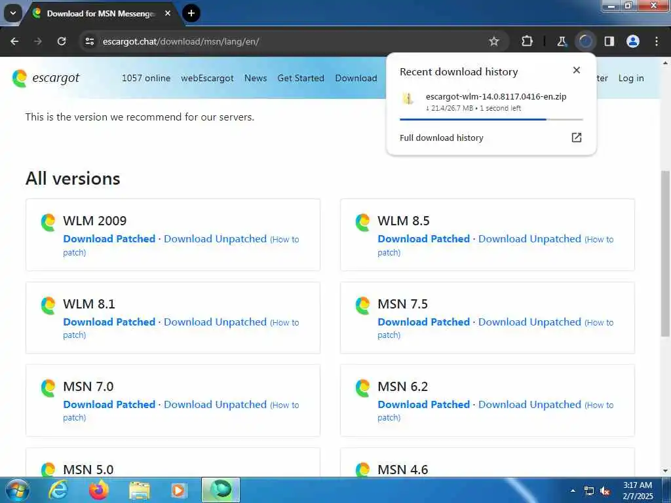Open site information icon in address bar

click(x=89, y=41)
